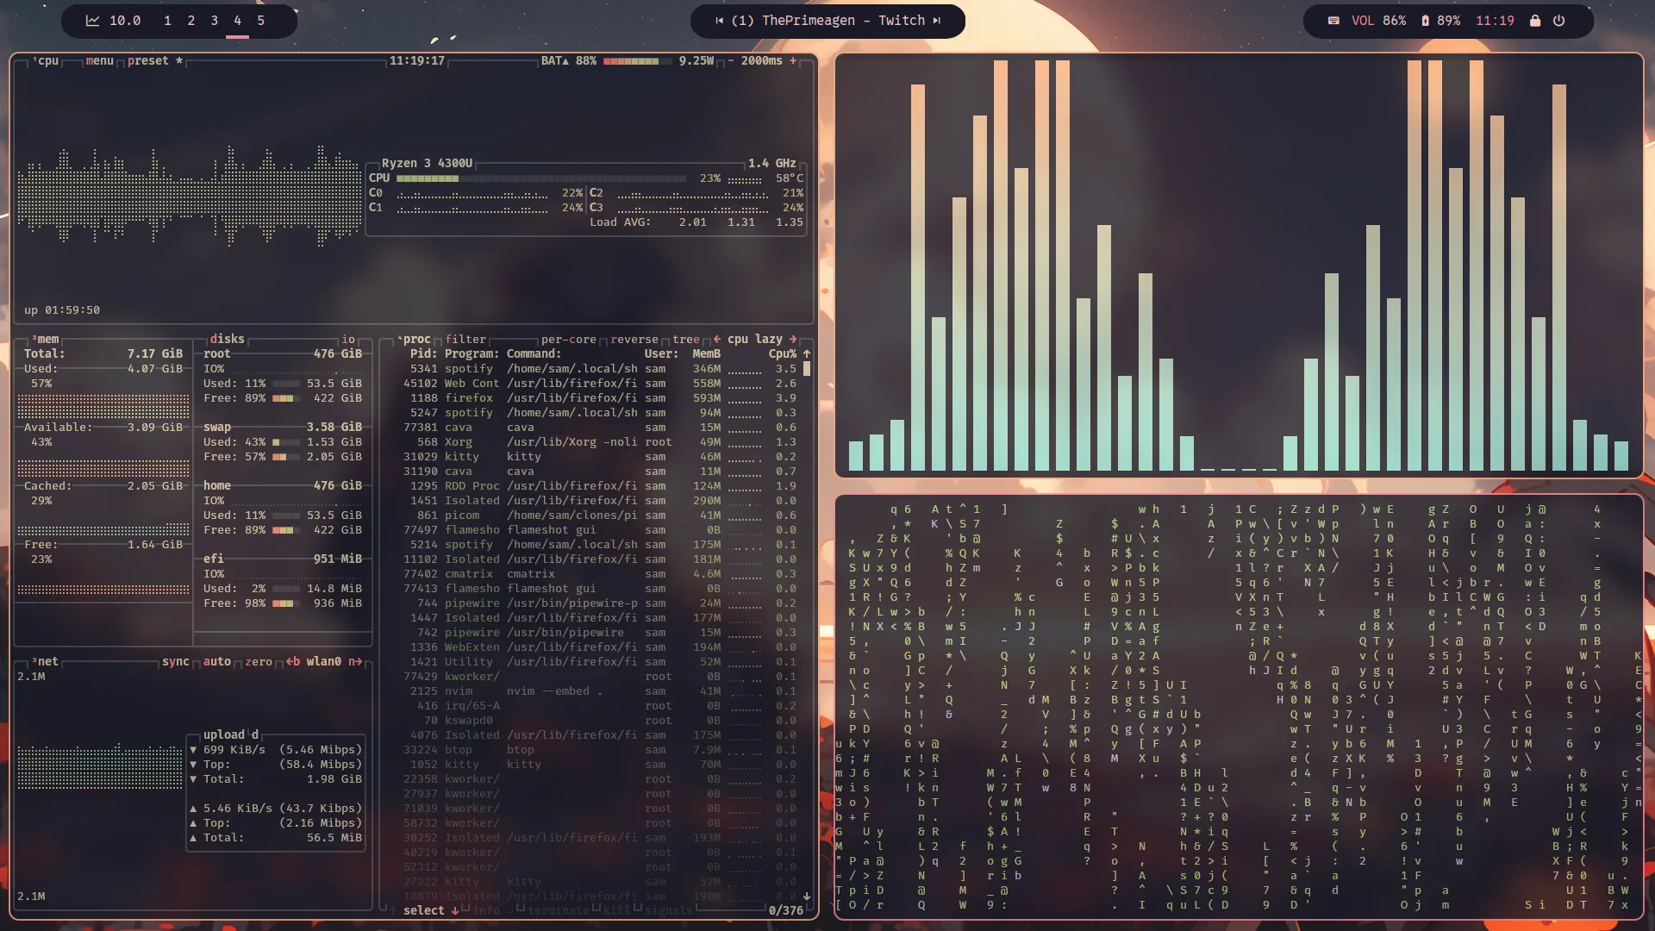Click the power icon in the top-right bar
The height and width of the screenshot is (931, 1655).
[x=1558, y=21]
